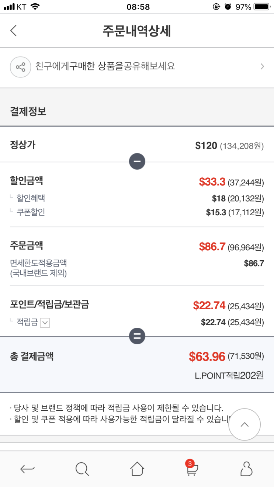
Task: Expand the 적립금 dropdown arrow
Action: coord(45,323)
